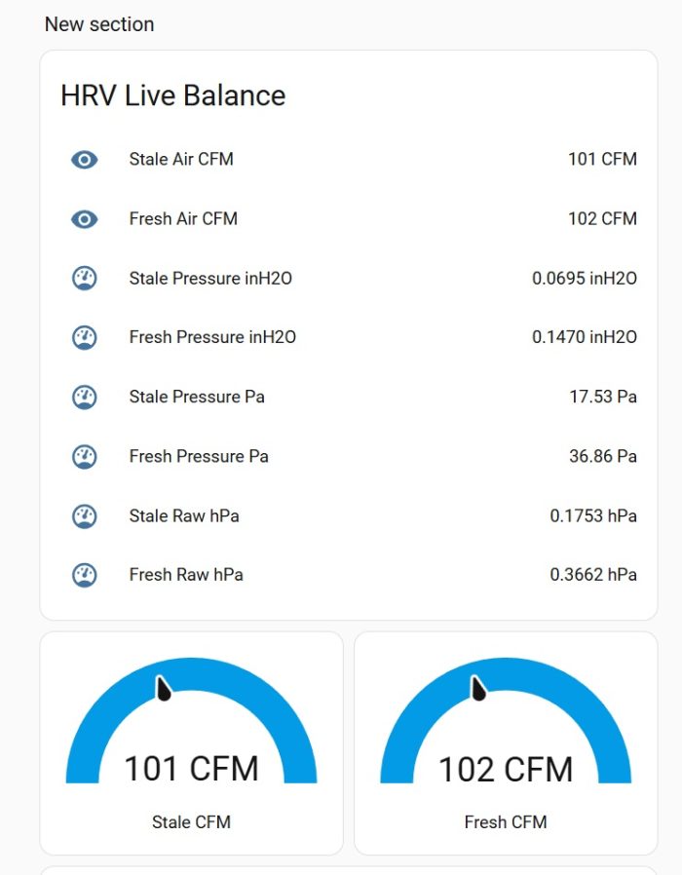Click the 0.3662 hPa value
682x875 pixels.
593,575
